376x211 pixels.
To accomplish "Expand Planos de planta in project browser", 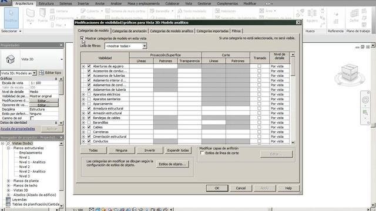I will coord(8,181).
